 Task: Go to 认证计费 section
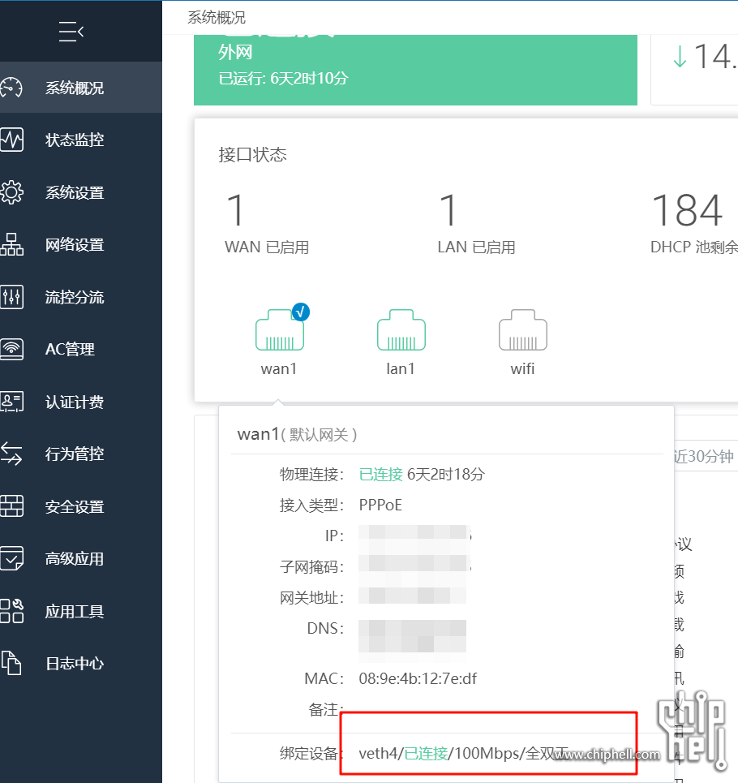(81, 402)
